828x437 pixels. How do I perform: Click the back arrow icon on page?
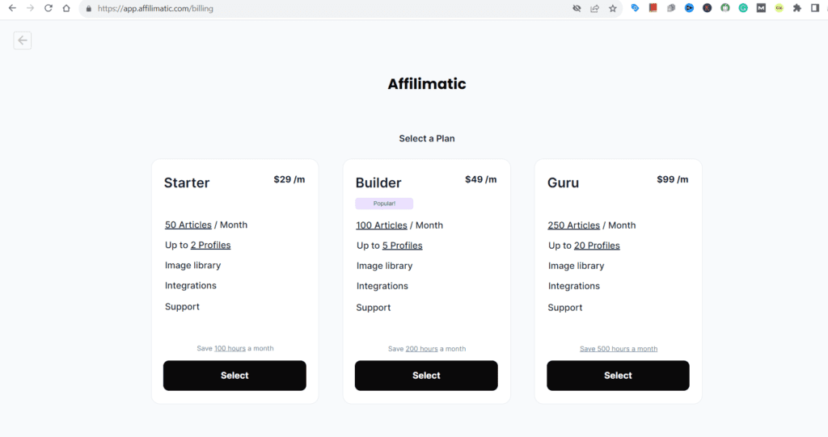[23, 40]
